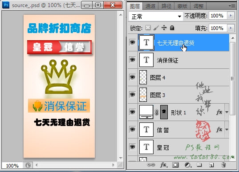
Task: Click the link layers icon at panel bottom
Action: [151, 165]
